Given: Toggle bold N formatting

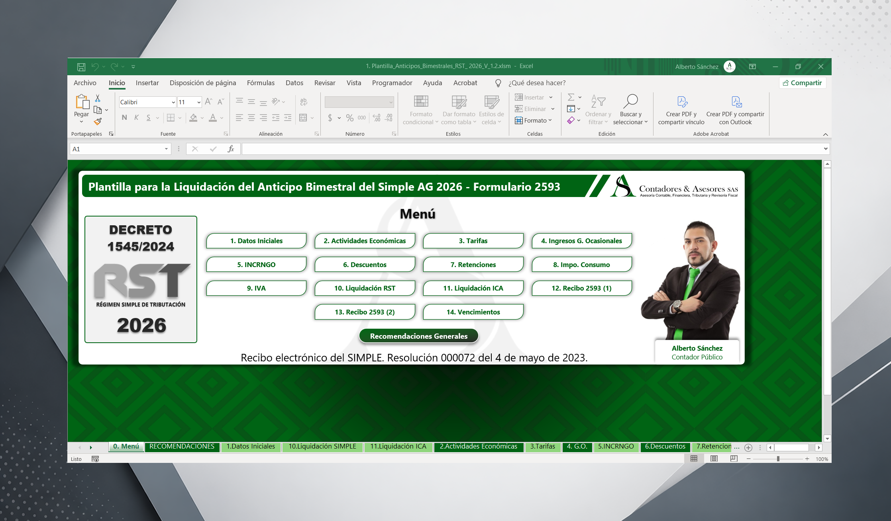Looking at the screenshot, I should pyautogui.click(x=124, y=117).
